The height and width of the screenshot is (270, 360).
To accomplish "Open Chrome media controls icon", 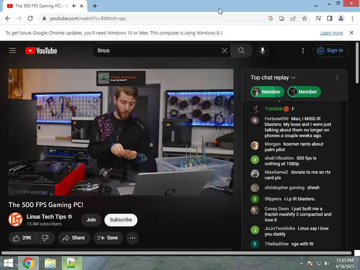I will click(318, 18).
